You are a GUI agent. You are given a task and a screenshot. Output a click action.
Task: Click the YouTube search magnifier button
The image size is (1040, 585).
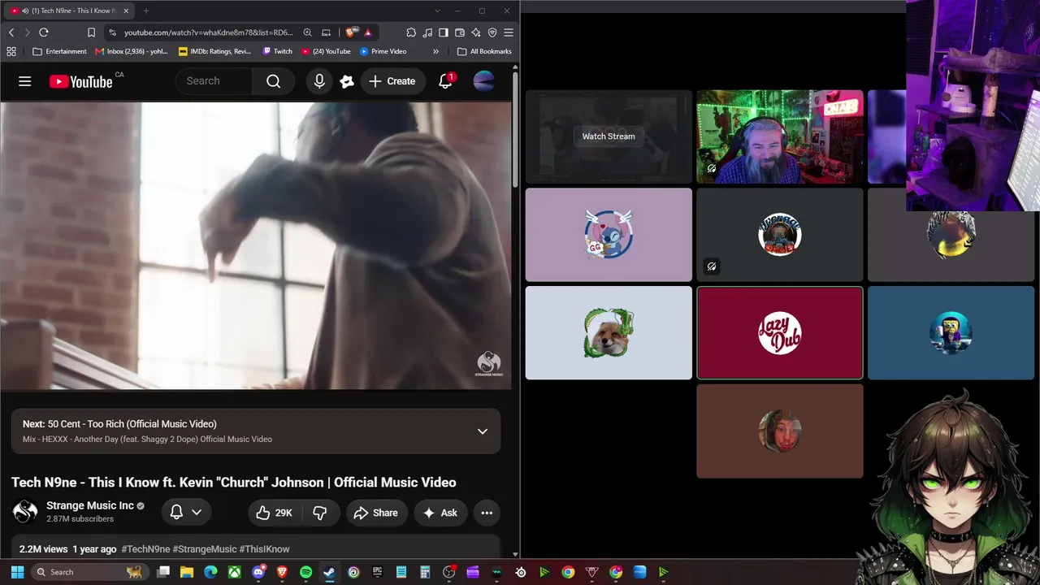pyautogui.click(x=274, y=81)
